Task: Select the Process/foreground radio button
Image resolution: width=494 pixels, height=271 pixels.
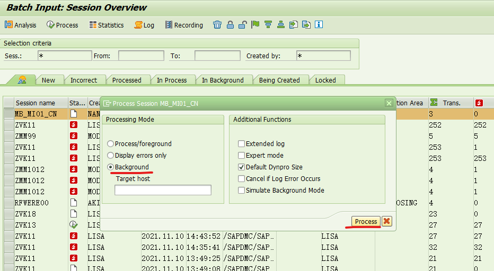Action: pos(110,144)
